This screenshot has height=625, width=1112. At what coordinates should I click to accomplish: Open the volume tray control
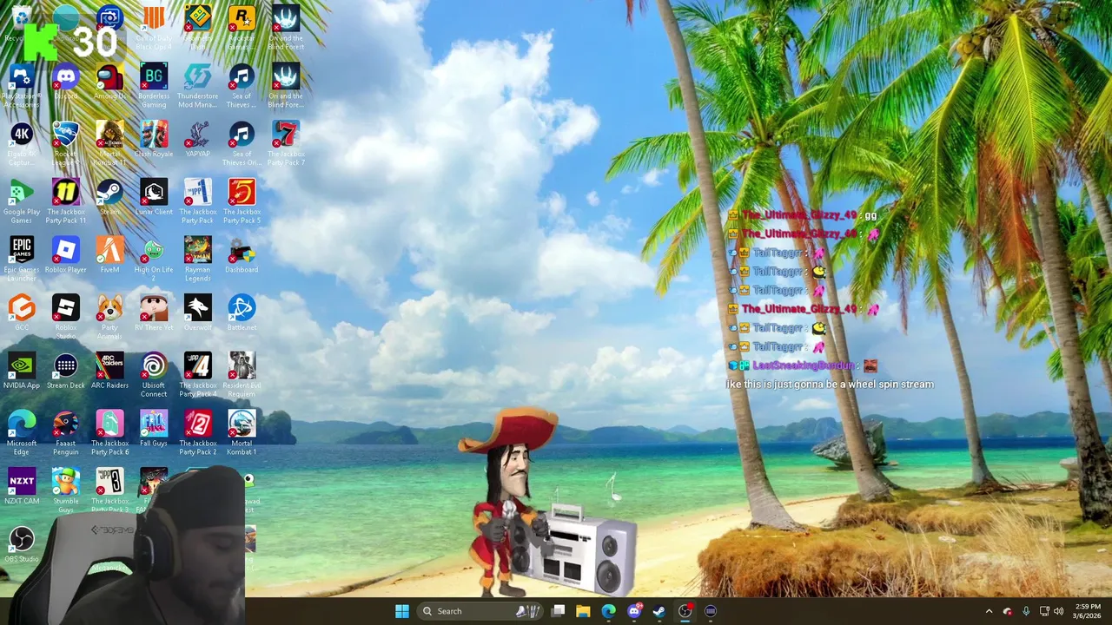[1058, 611]
